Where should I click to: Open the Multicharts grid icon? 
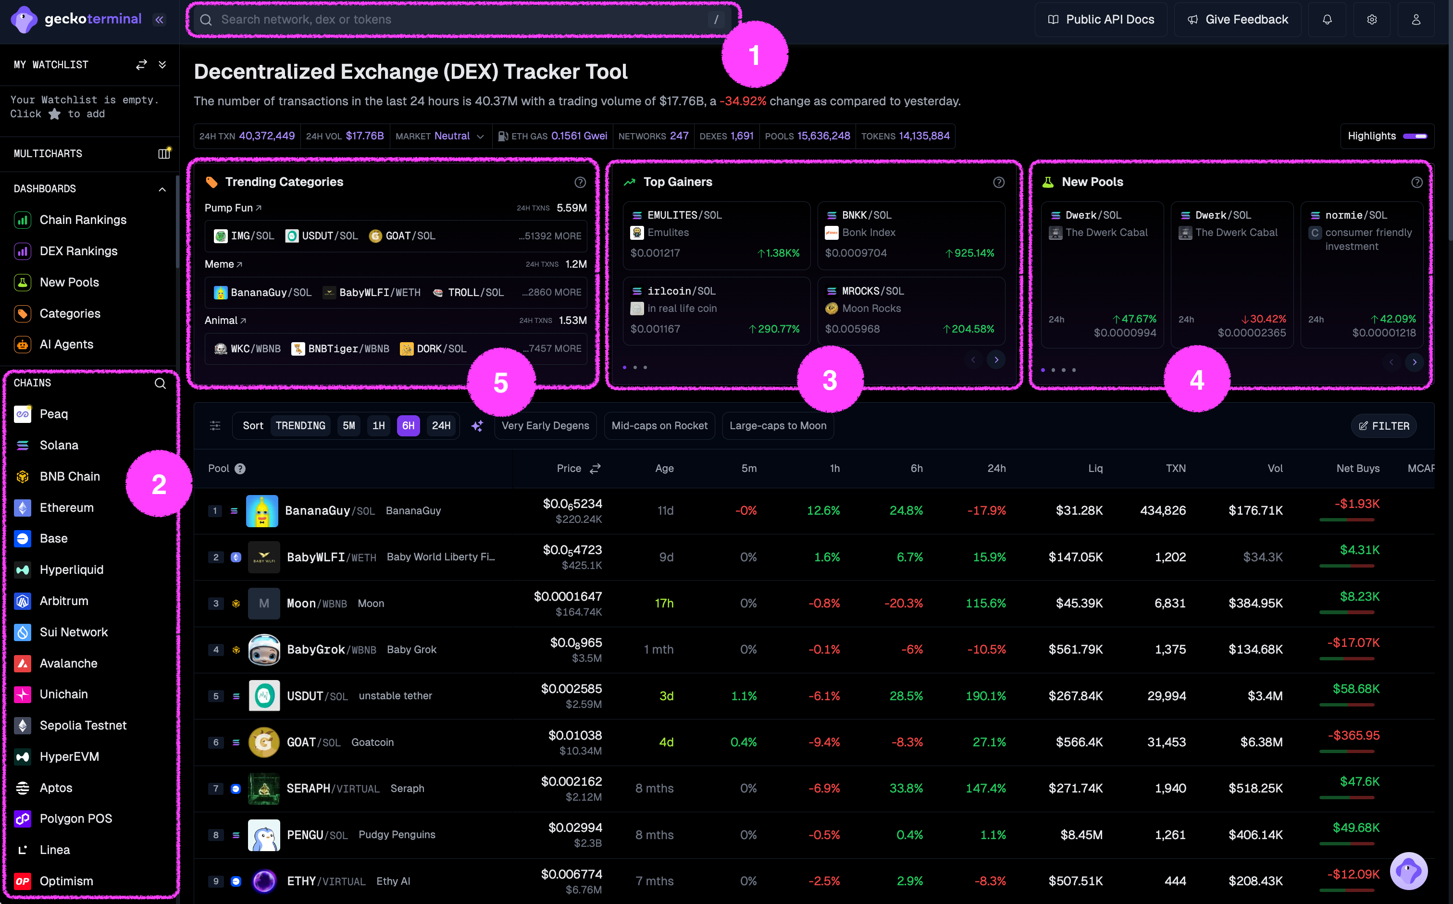click(164, 154)
